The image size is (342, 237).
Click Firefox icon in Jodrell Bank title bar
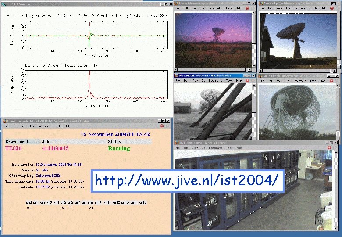(x=260, y=76)
